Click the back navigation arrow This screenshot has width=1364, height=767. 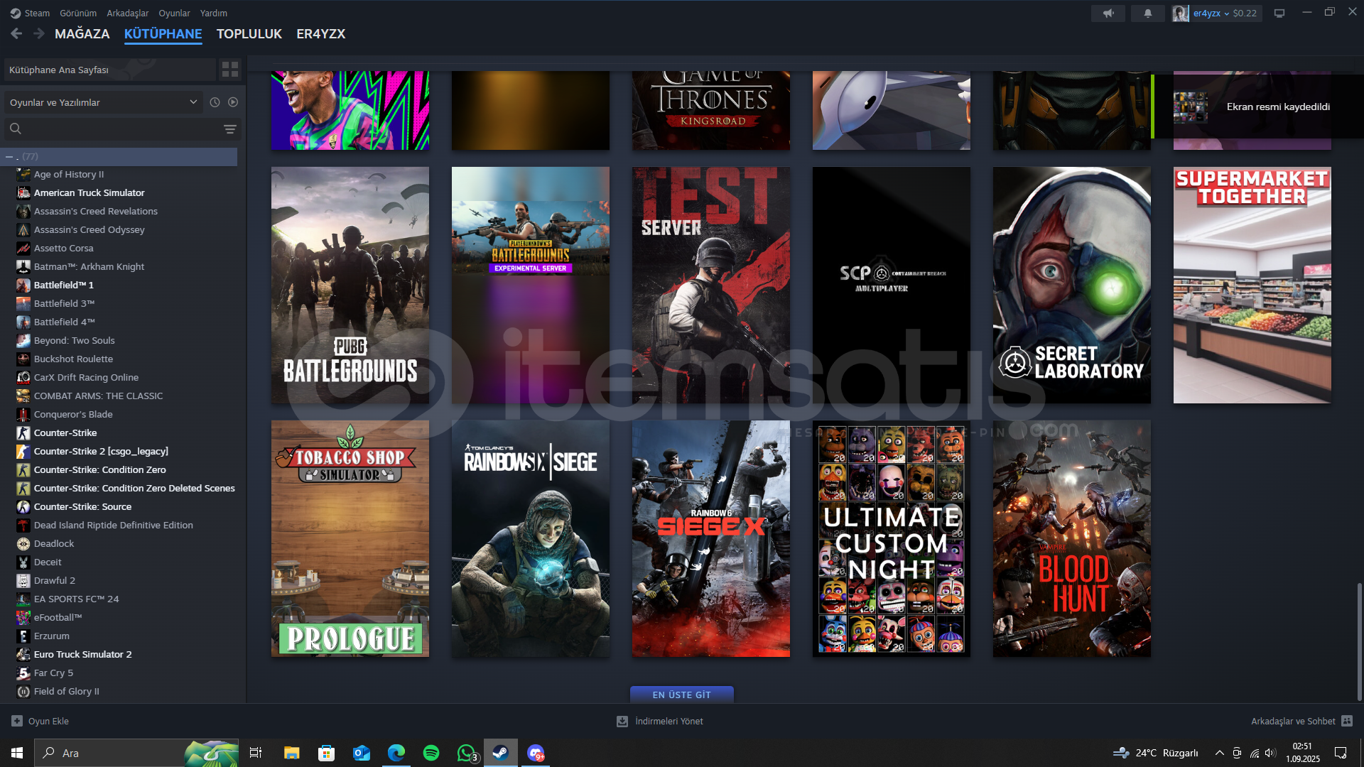pyautogui.click(x=16, y=33)
